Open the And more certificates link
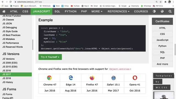The image size is (176, 99). coord(163,64)
